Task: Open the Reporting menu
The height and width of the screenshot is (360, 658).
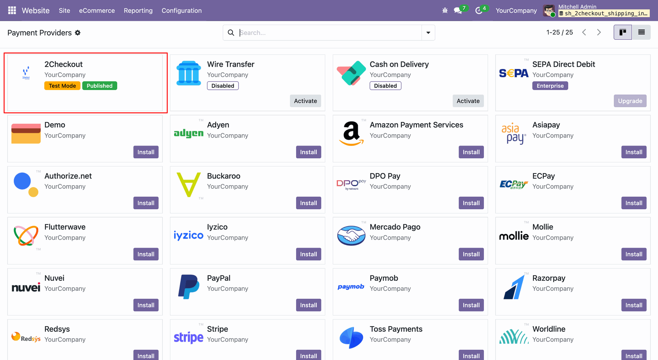Action: (x=138, y=11)
